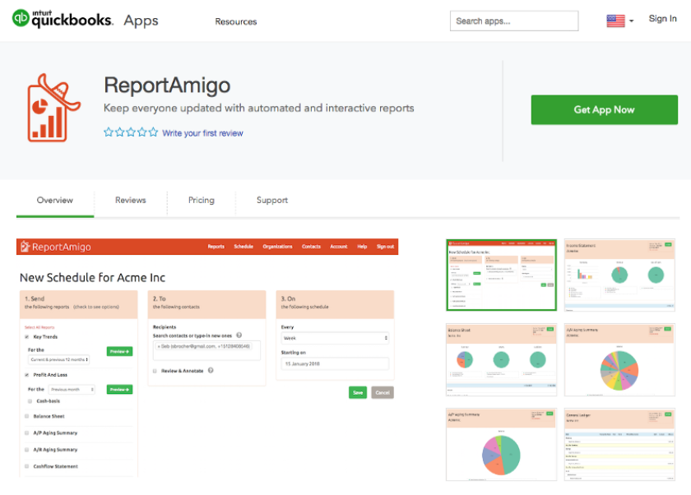Click the star rating icons
The height and width of the screenshot is (495, 691).
pyautogui.click(x=131, y=132)
